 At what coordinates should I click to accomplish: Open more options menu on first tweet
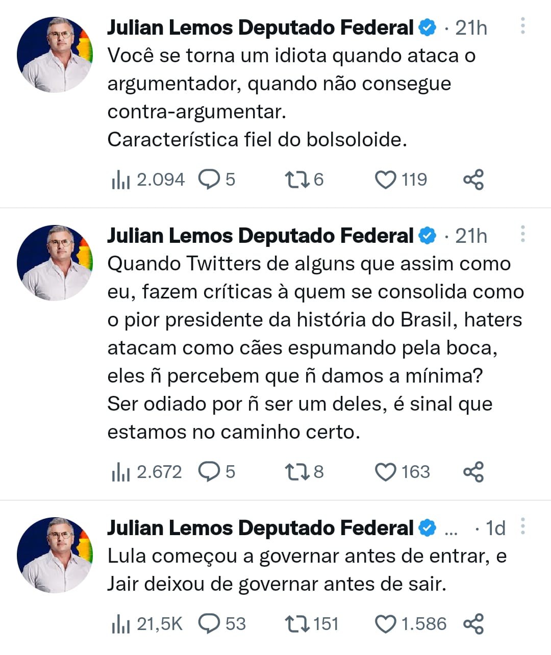(523, 26)
